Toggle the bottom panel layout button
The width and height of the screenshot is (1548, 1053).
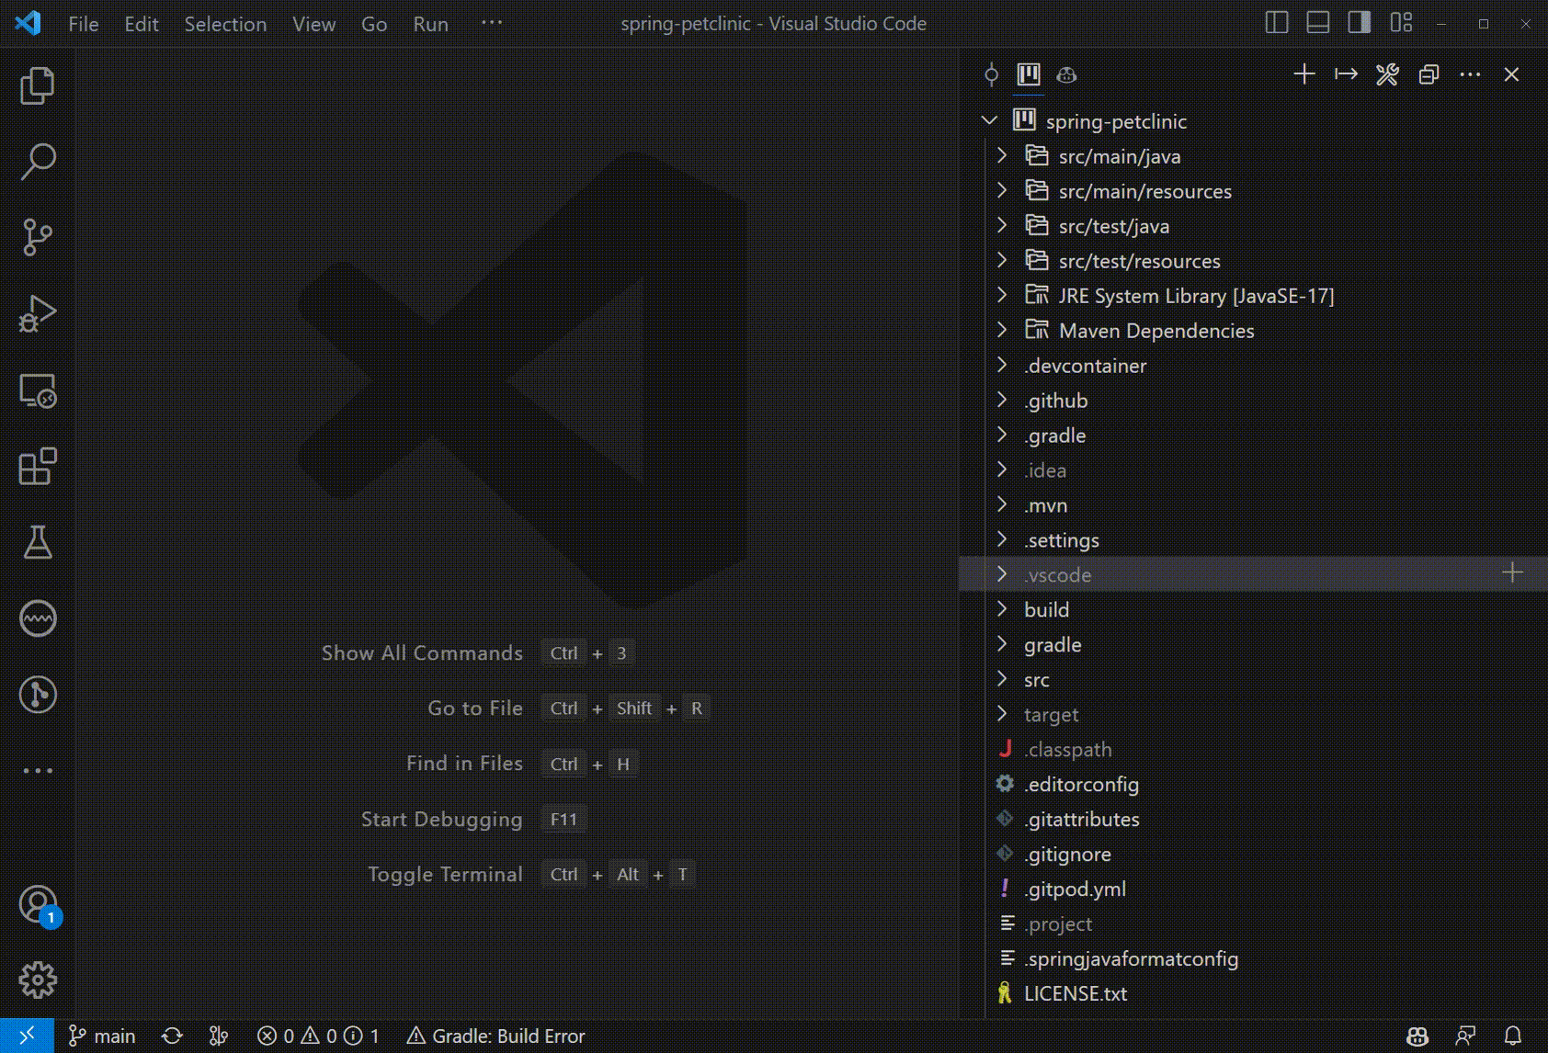(1318, 23)
